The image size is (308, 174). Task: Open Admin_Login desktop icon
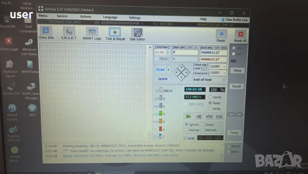point(9,44)
